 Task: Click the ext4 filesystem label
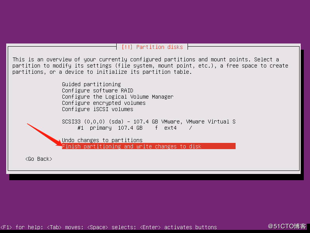coord(170,128)
